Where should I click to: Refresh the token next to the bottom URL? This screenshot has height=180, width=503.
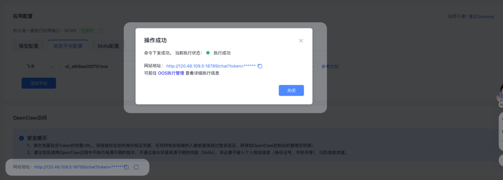coord(136,167)
